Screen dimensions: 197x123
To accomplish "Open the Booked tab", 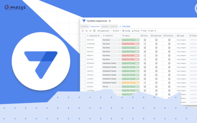I will (105, 26).
